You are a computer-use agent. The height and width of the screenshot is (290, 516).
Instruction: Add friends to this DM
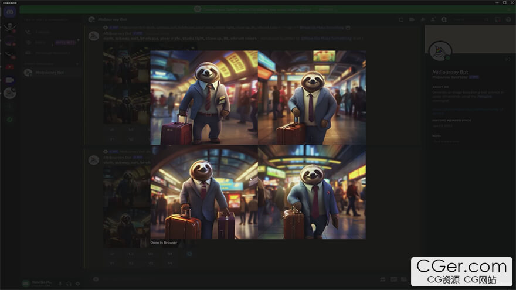[x=433, y=19]
